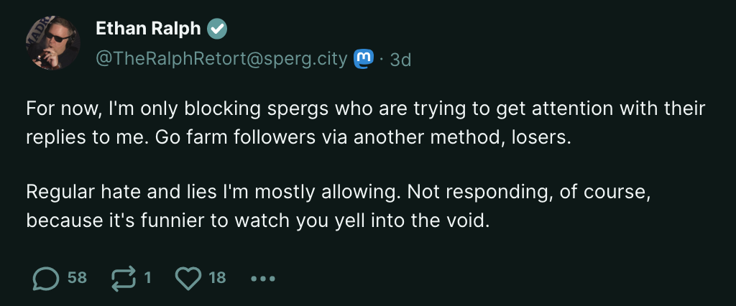Click the Ethan Ralph display name
Viewport: 736px width, 306px height.
pyautogui.click(x=148, y=29)
